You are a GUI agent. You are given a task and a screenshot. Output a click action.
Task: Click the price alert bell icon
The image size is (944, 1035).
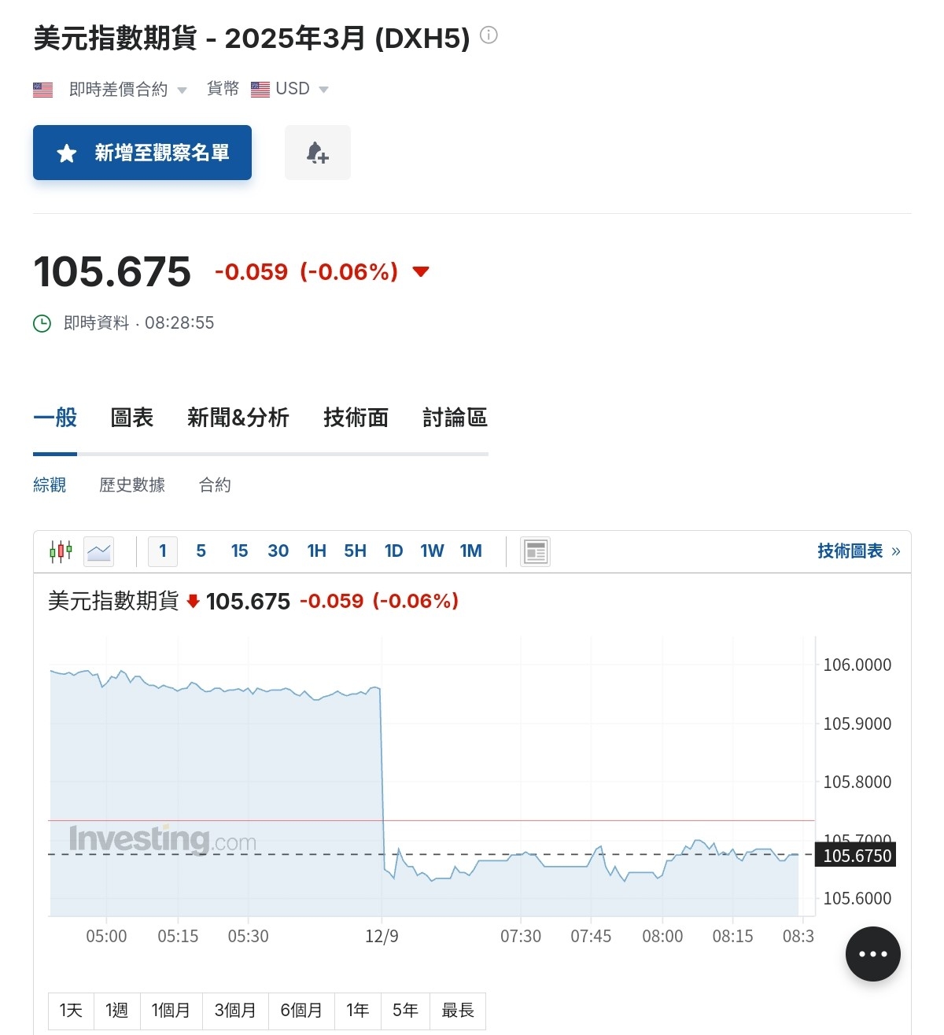(x=318, y=152)
